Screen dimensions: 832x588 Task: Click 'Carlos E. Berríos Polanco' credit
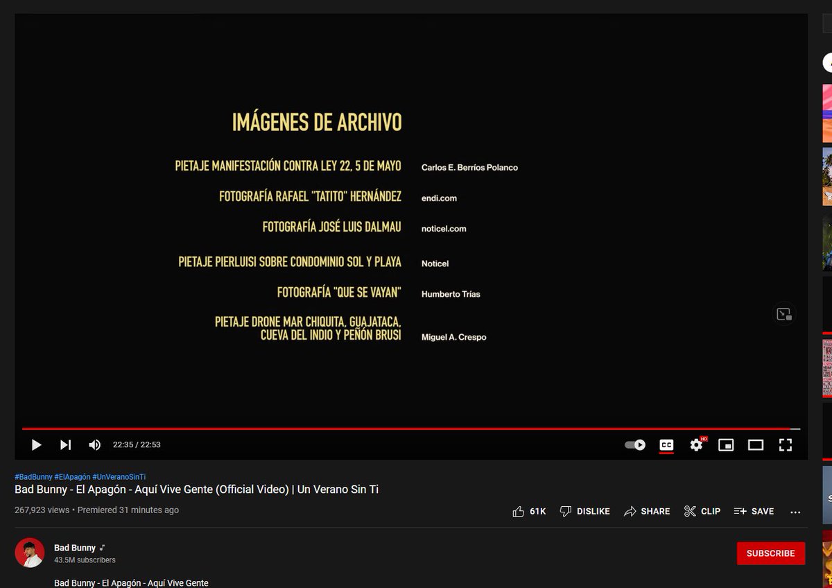pyautogui.click(x=469, y=168)
